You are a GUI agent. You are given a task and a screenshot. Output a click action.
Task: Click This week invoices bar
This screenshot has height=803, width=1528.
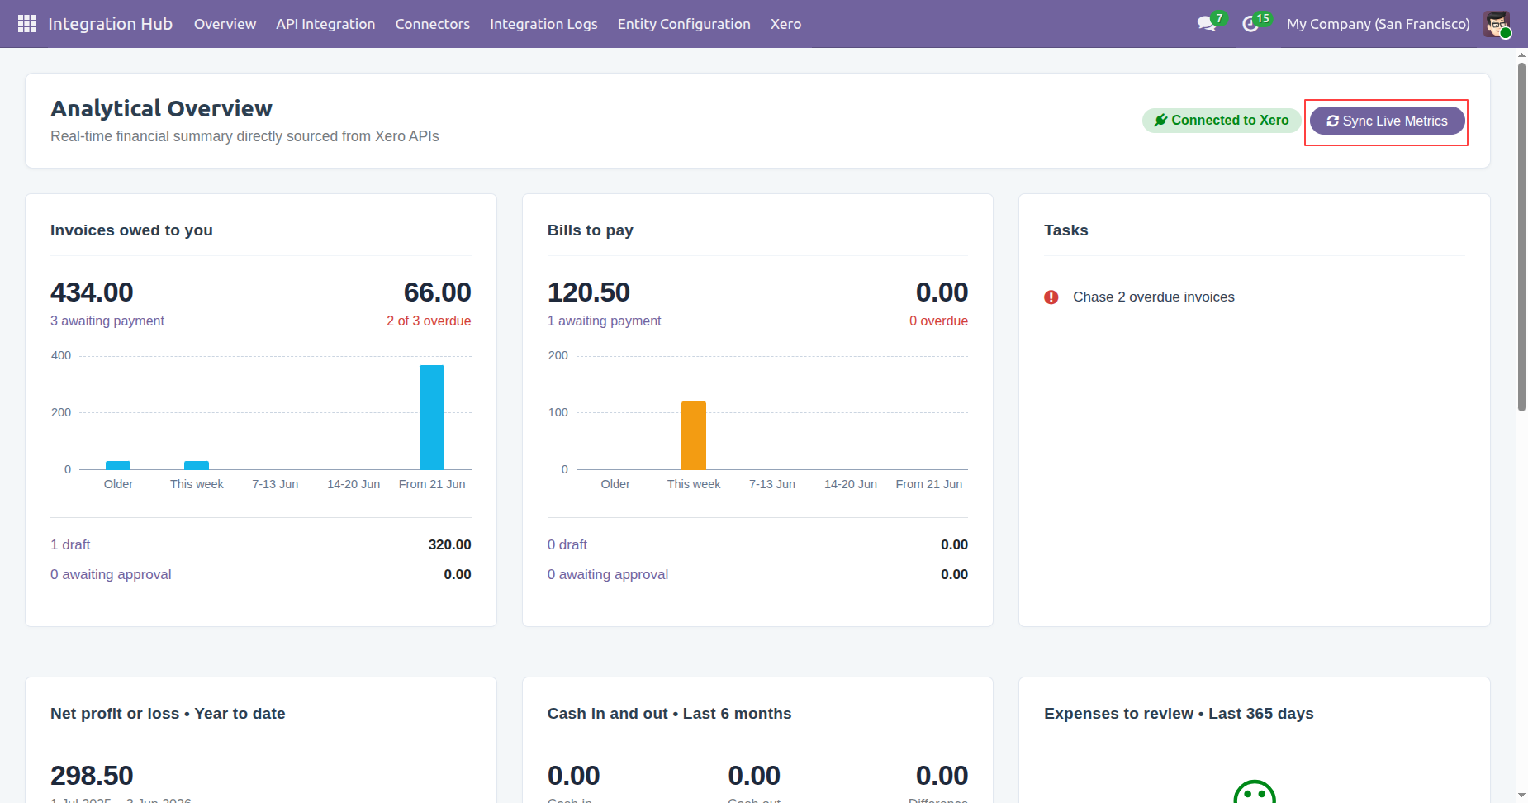(197, 465)
